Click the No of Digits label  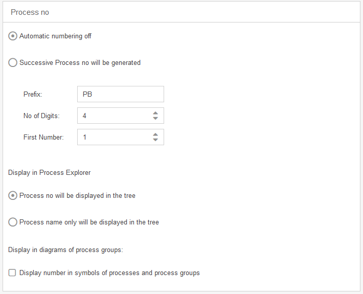point(41,116)
